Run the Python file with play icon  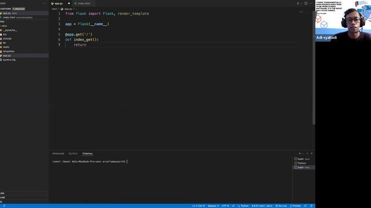298,3
